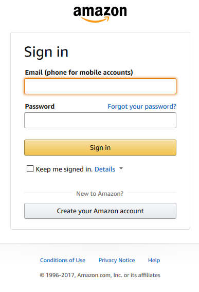Click the 1996-2017 Amazon.com copyright text

[100, 275]
